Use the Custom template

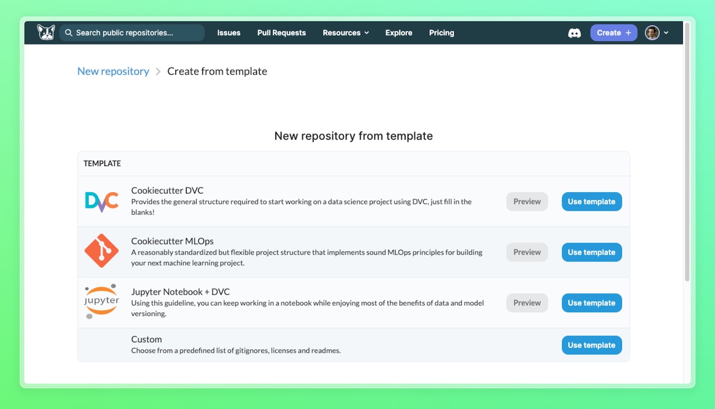[x=591, y=345]
